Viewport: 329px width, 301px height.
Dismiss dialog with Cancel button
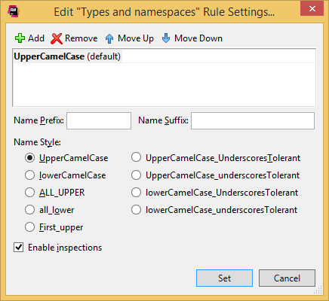(x=287, y=278)
